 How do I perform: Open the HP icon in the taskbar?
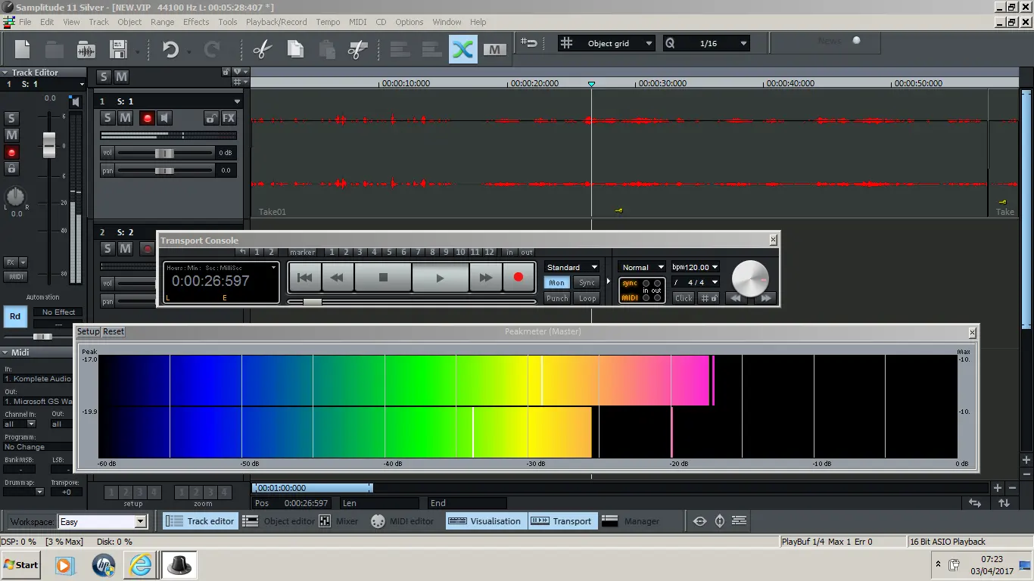point(103,564)
